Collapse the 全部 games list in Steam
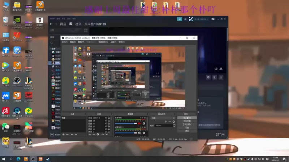 coord(50,49)
